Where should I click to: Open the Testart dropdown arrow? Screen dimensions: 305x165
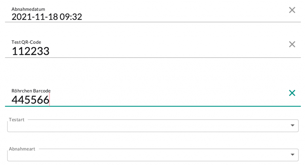pyautogui.click(x=292, y=125)
